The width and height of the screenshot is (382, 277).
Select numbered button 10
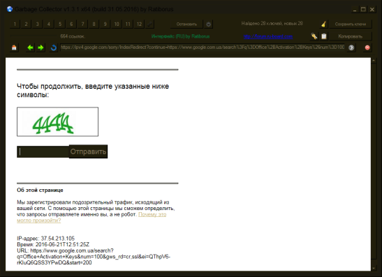tap(117, 24)
